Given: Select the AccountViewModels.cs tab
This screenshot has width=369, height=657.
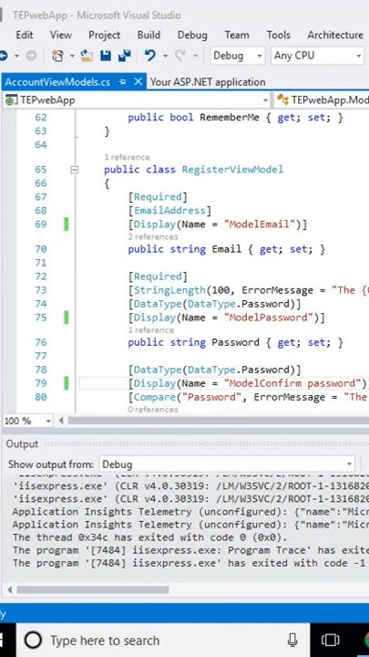Looking at the screenshot, I should coord(57,82).
